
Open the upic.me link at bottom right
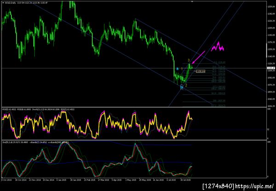tap(255, 186)
